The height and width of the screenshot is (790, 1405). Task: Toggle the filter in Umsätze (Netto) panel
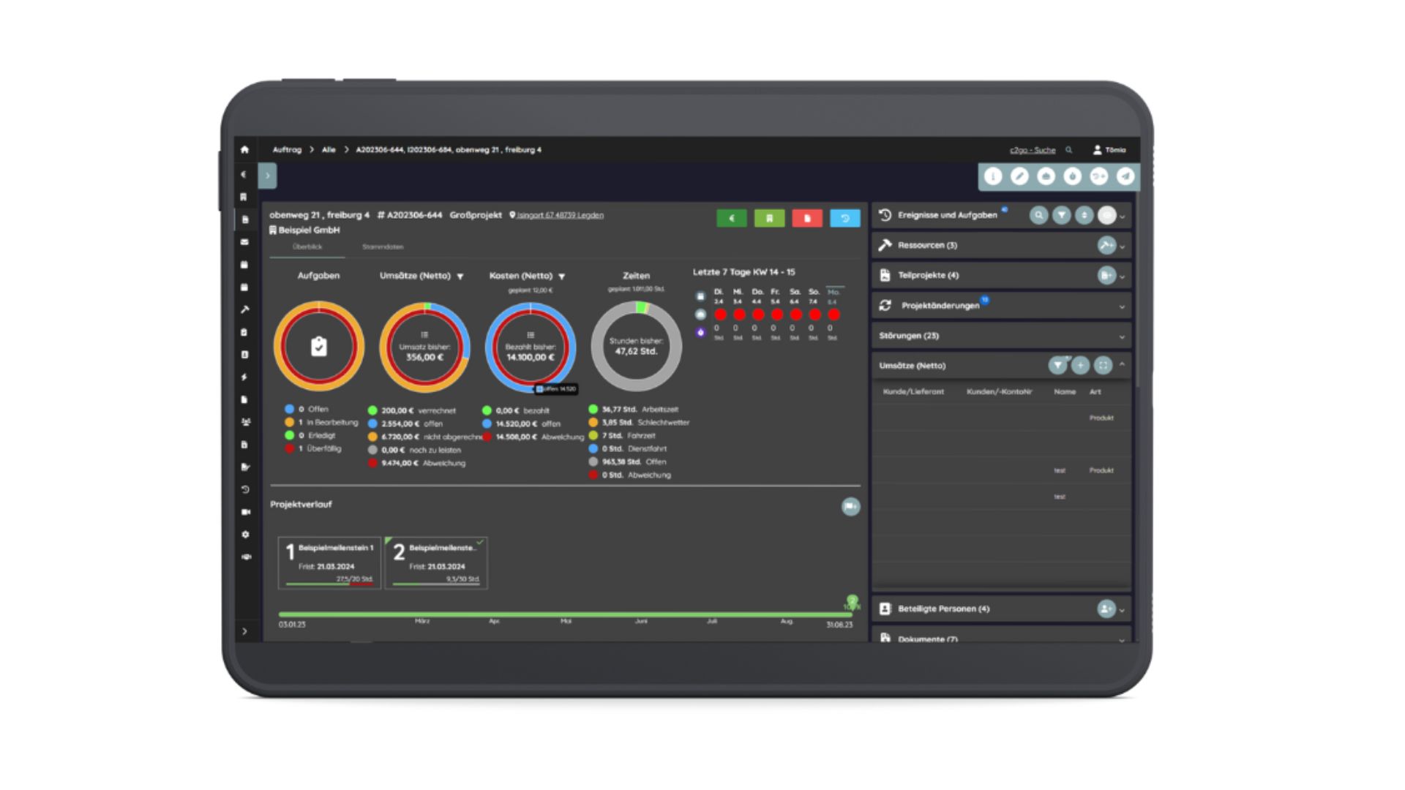1057,365
